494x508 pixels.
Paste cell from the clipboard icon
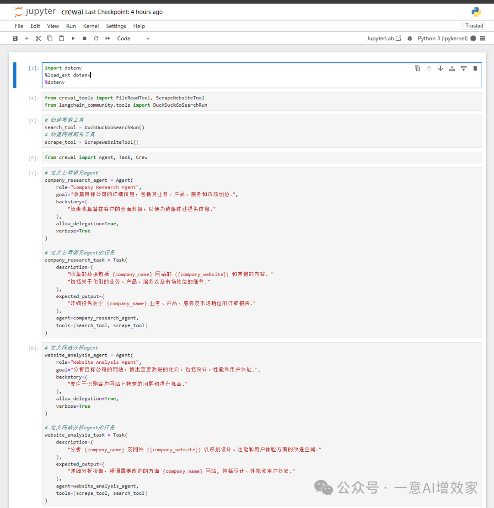61,38
